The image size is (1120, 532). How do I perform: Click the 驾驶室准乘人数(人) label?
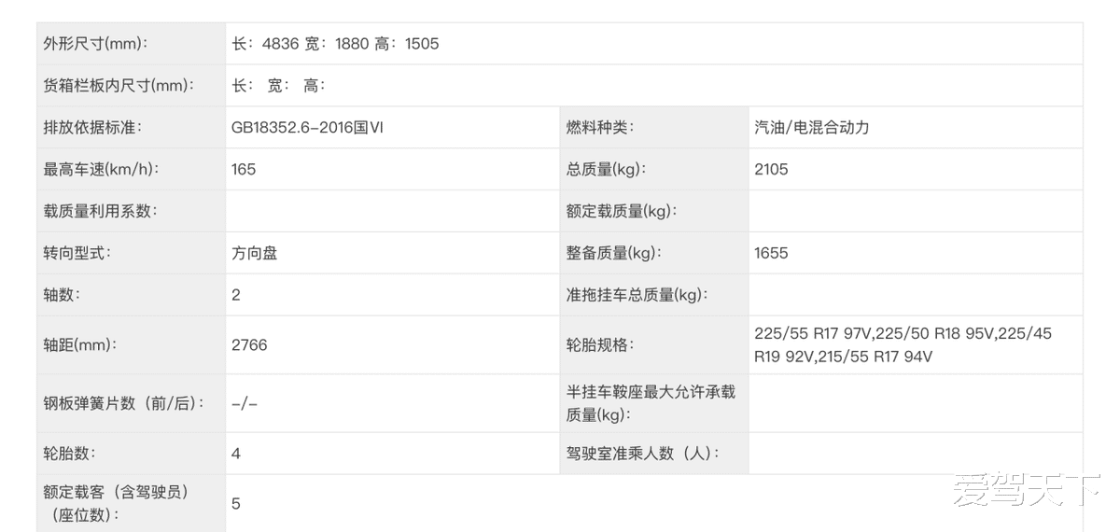643,454
